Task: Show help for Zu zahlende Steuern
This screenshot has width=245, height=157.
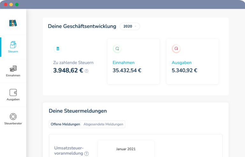Action: tap(86, 71)
